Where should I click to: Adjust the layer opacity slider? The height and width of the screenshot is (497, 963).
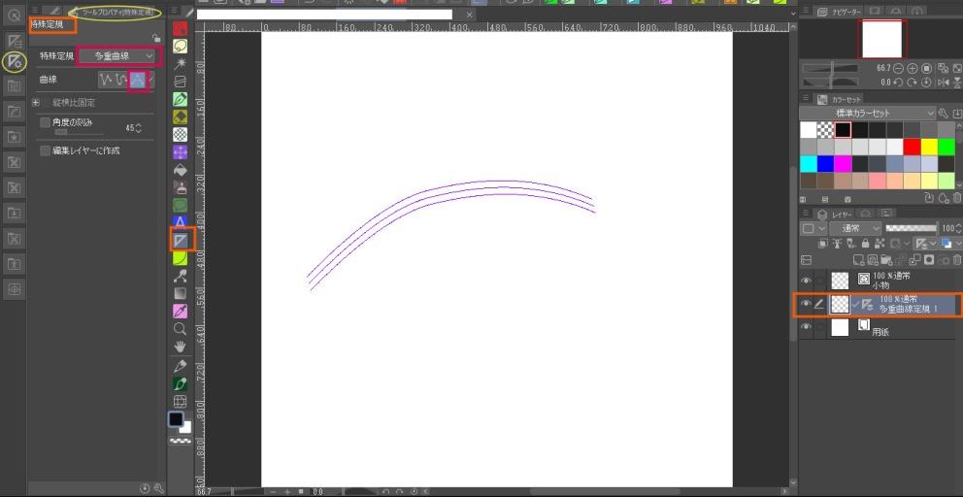(x=912, y=228)
